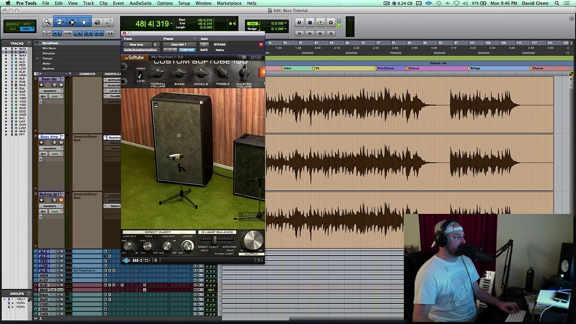576x324 pixels.
Task: Click the Universal Audio diamond logo
Action: click(126, 261)
